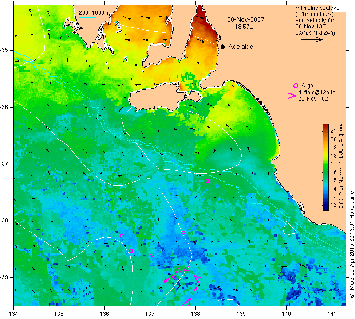Click the cyan depth-contour legend line
Screen dimensions: 355x319
point(87,17)
